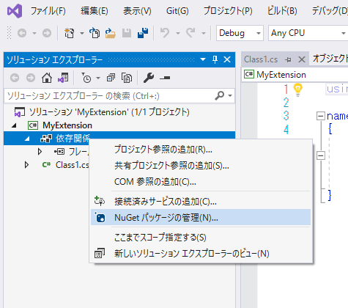Click the Undo toolbar icon
Image resolution: width=348 pixels, height=308 pixels.
(x=165, y=33)
